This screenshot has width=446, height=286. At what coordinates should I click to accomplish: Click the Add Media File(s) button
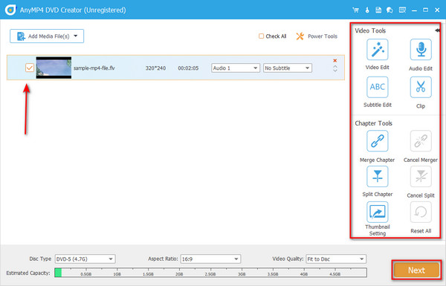[47, 36]
